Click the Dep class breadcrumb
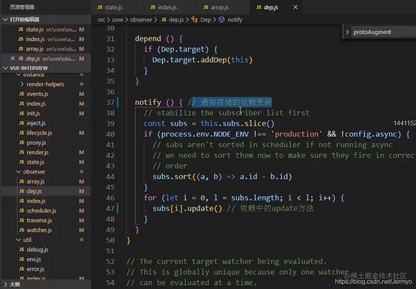 pyautogui.click(x=205, y=20)
